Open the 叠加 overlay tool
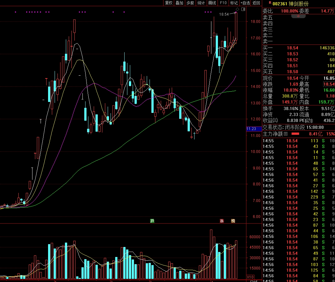 [x=180, y=3]
